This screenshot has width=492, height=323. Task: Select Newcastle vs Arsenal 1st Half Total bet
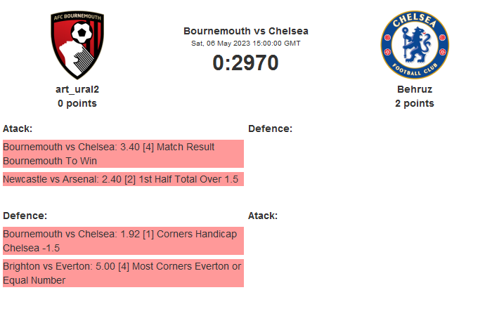point(121,179)
